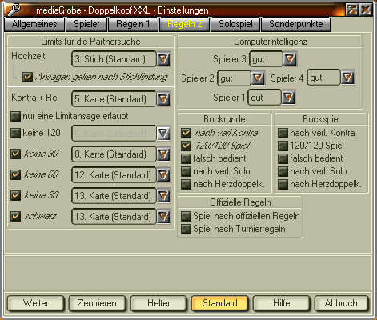Enable Bockrunde 'falsch bedient' checkbox
Screen dimensions: 377x320
[x=186, y=158]
